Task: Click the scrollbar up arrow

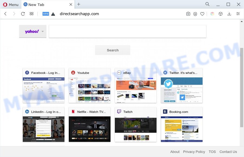Action: [242, 21]
